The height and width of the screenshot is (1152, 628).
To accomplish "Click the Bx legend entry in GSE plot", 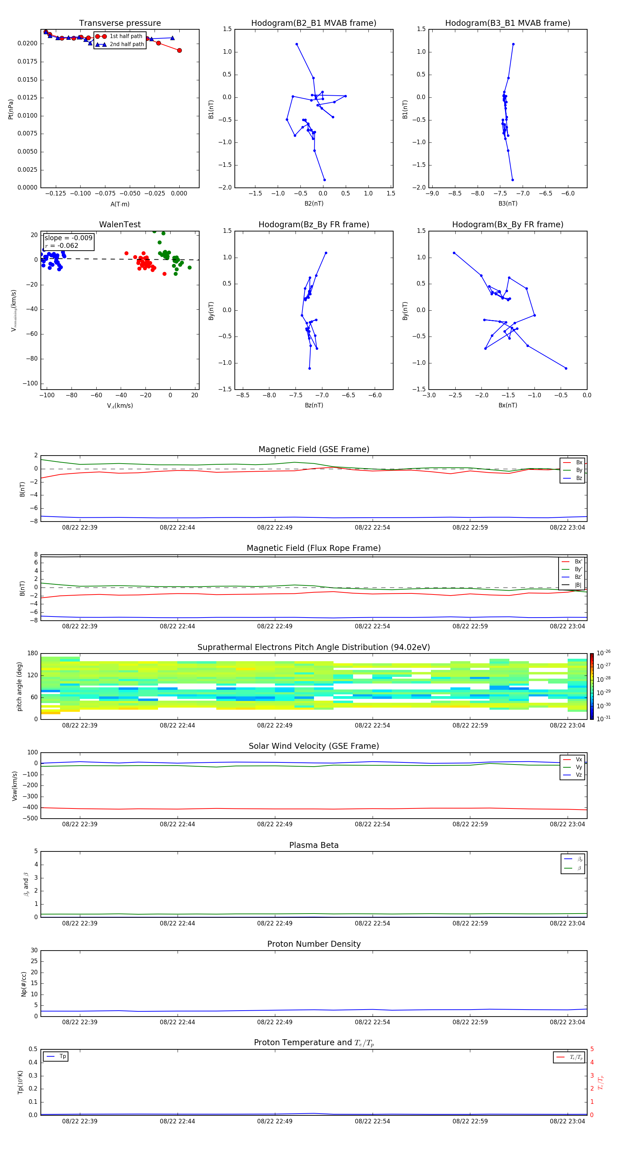I will [x=573, y=463].
